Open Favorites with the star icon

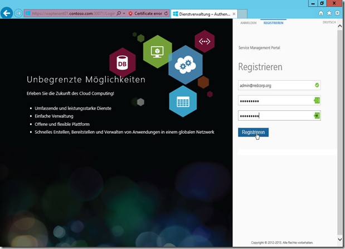point(329,13)
